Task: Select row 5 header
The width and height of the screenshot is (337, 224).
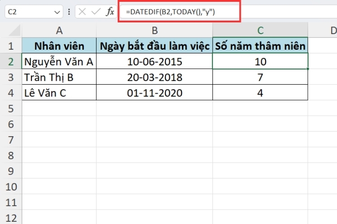Action: [x=11, y=108]
